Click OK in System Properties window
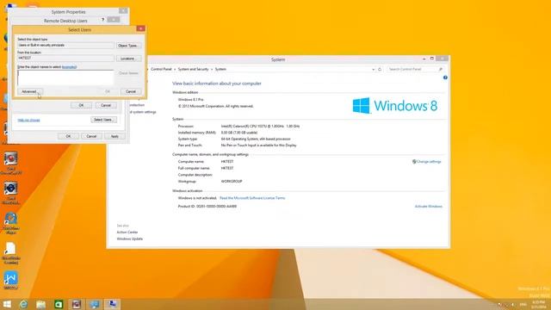Image resolution: width=551 pixels, height=310 pixels. point(68,136)
